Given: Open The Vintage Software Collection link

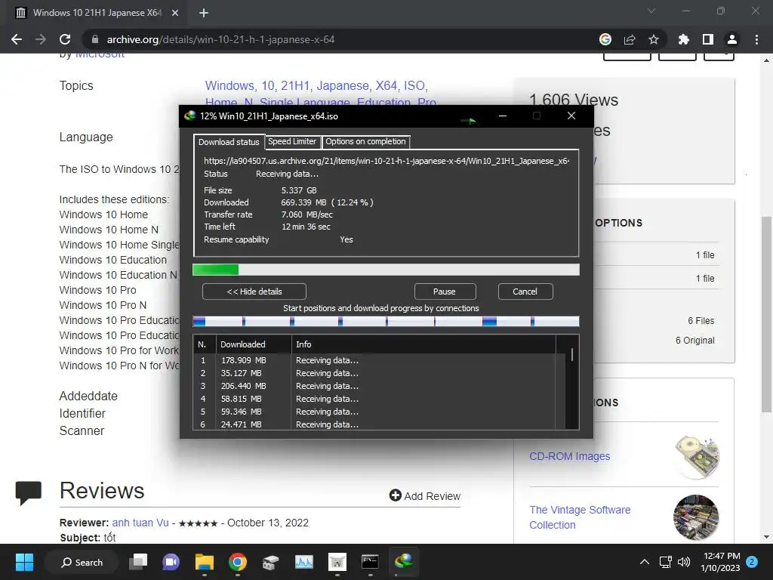Looking at the screenshot, I should coord(580,517).
